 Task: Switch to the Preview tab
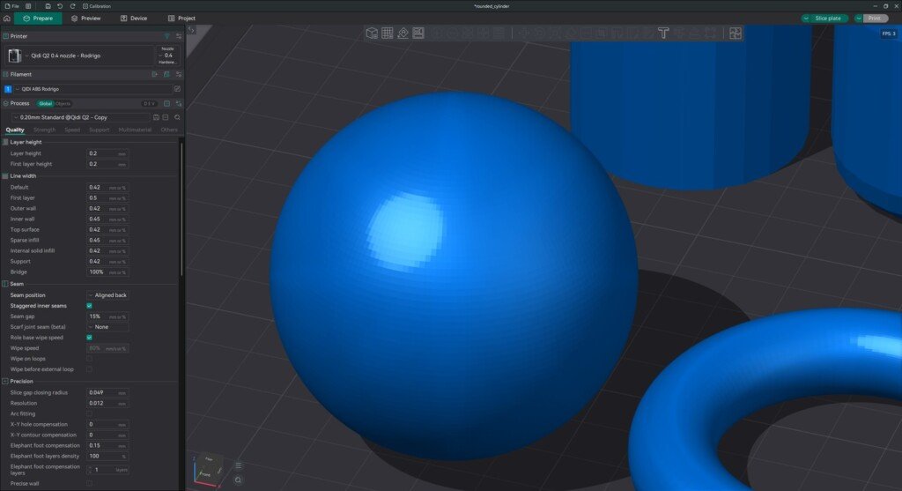coord(85,19)
